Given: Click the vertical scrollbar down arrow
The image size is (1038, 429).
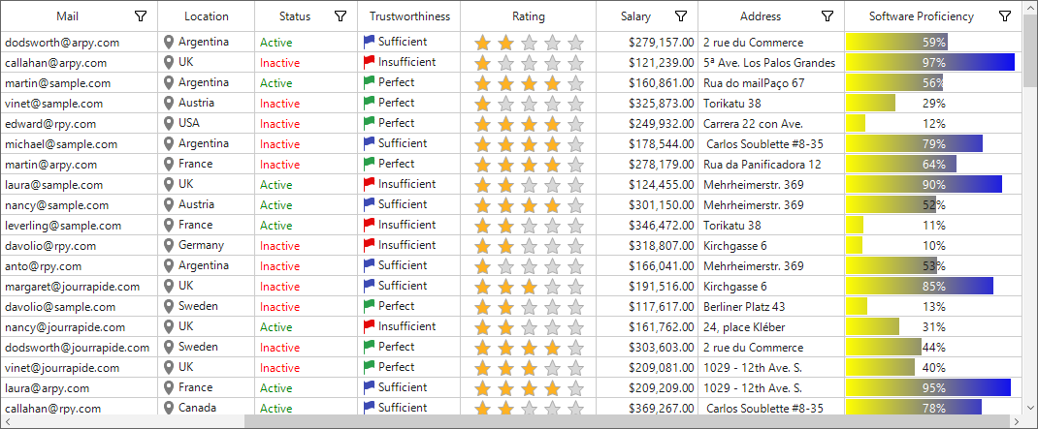Looking at the screenshot, I should pyautogui.click(x=1030, y=408).
